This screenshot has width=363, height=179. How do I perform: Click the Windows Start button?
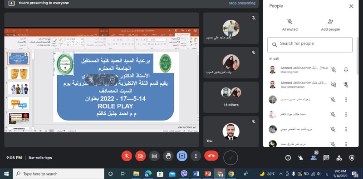click(6, 174)
